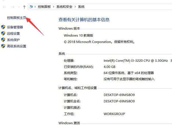Select 控制面板 in the breadcrumb

tap(44, 7)
